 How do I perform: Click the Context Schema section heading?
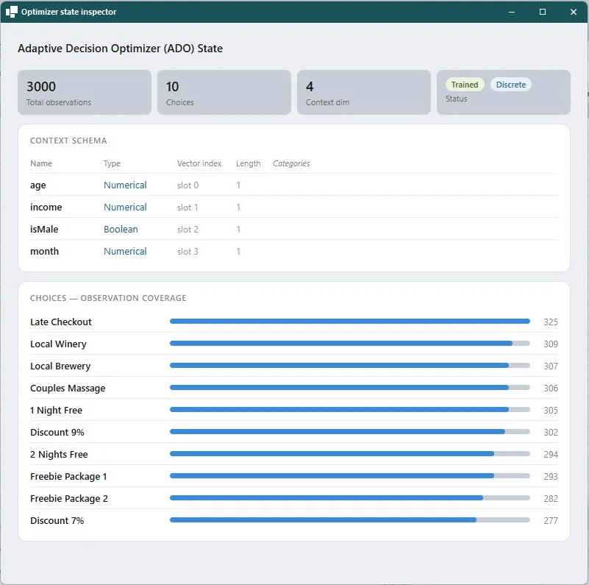click(x=68, y=141)
